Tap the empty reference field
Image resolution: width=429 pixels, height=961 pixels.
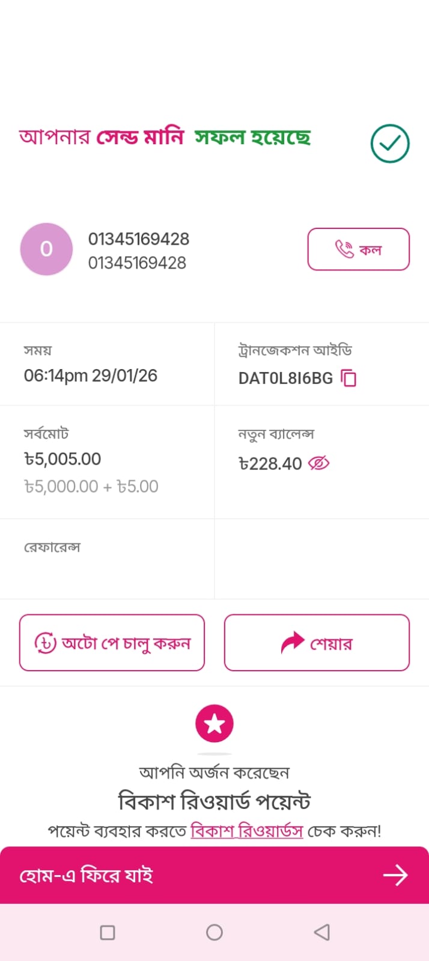107,571
